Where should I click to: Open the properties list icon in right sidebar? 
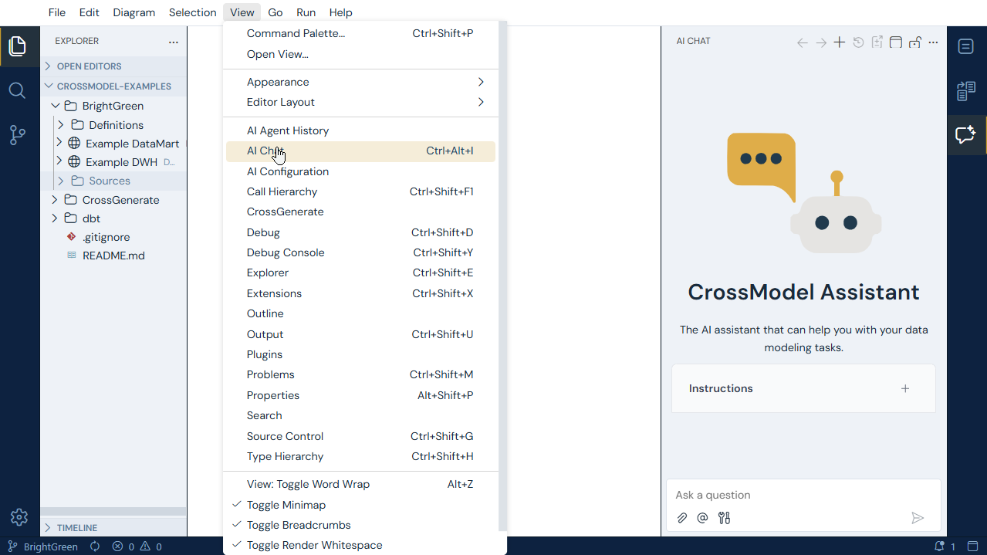966,91
